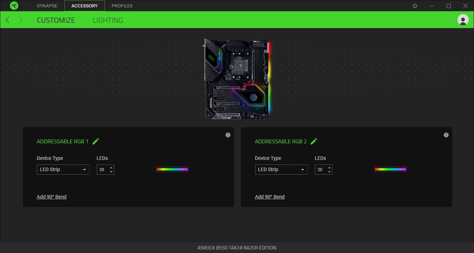
Task: Minimize the Synapse window
Action: 432,6
